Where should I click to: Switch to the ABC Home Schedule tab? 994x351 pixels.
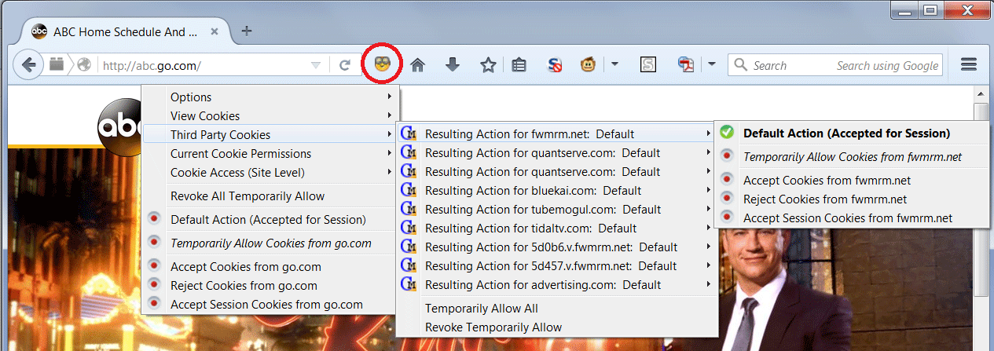(x=126, y=32)
